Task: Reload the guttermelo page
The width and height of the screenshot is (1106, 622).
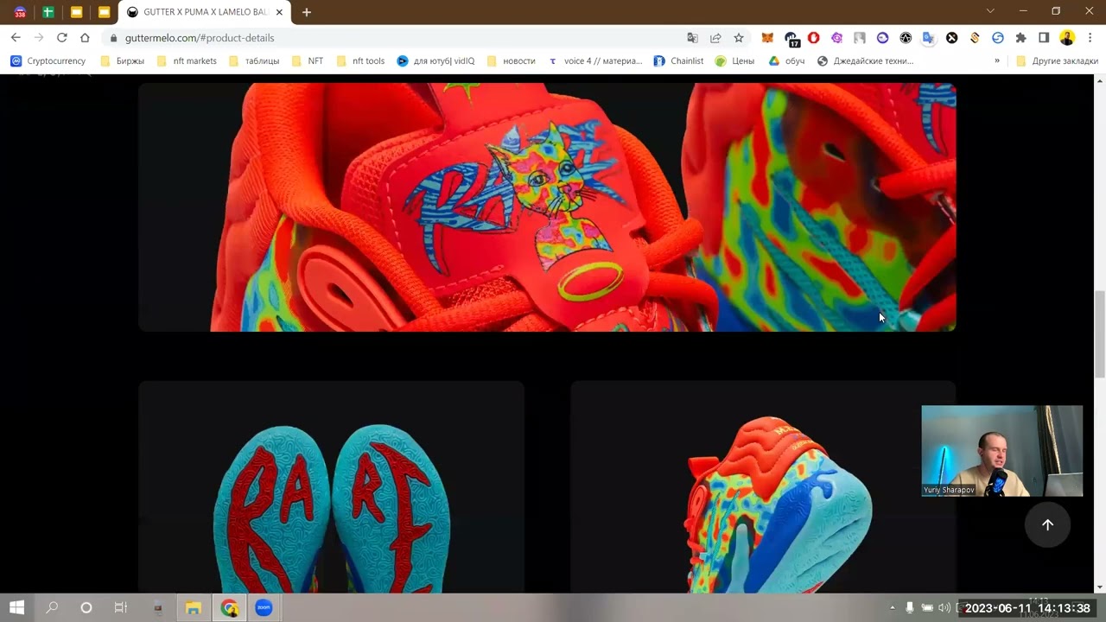Action: (x=61, y=38)
